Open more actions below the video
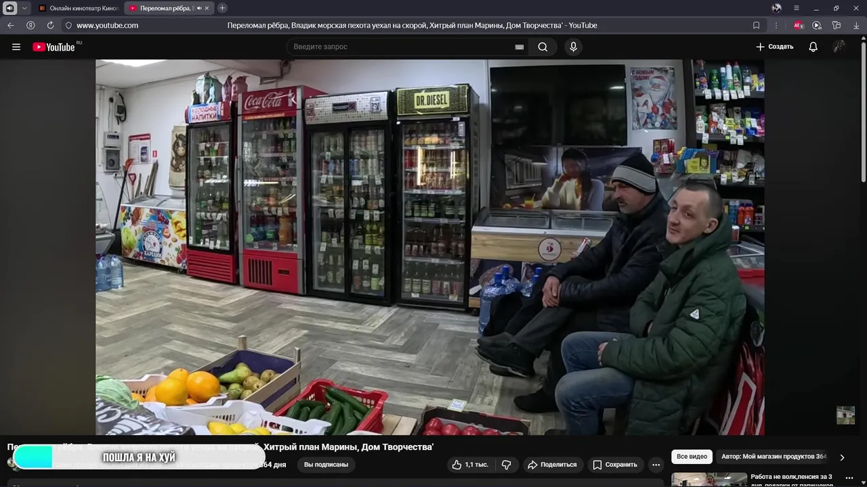 coord(656,465)
